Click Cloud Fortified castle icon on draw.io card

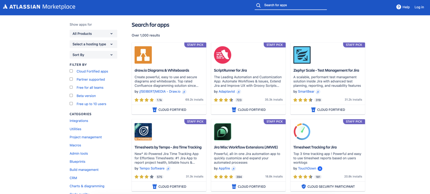pyautogui.click(x=155, y=110)
